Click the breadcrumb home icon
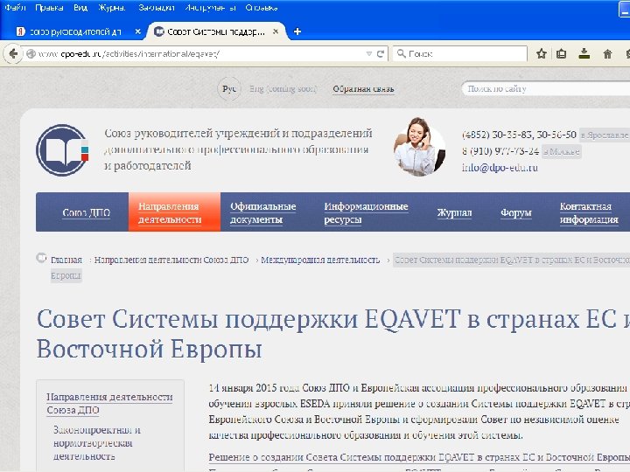This screenshot has height=472, width=630. pyautogui.click(x=41, y=257)
